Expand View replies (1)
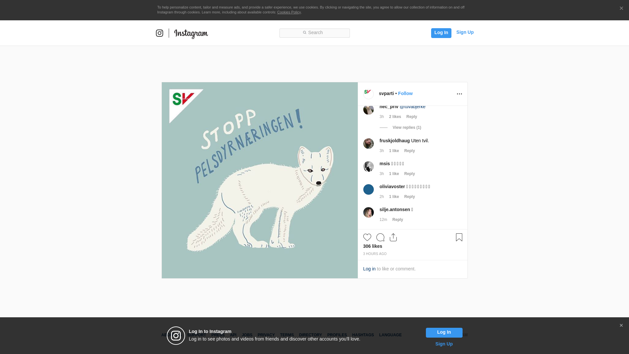 407,128
